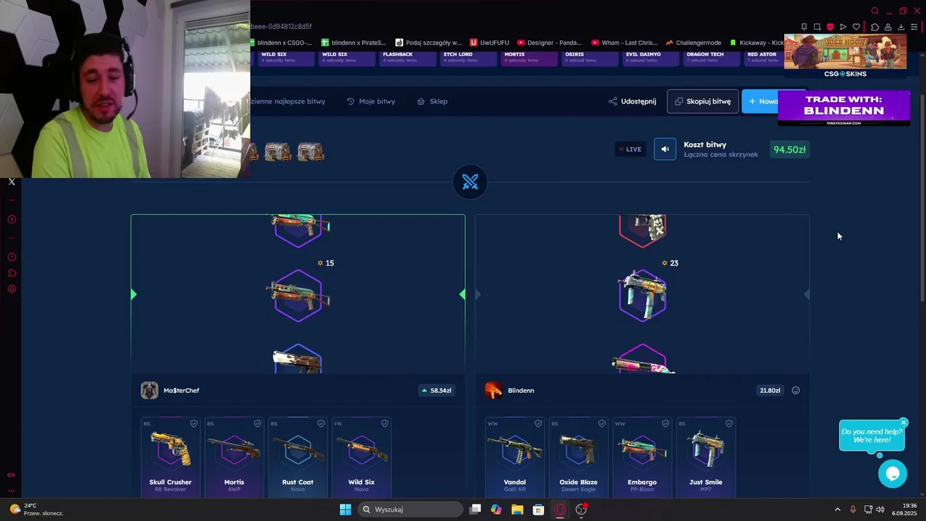926x521 pixels.
Task: Click the browser heart favorites icon
Action: (857, 27)
